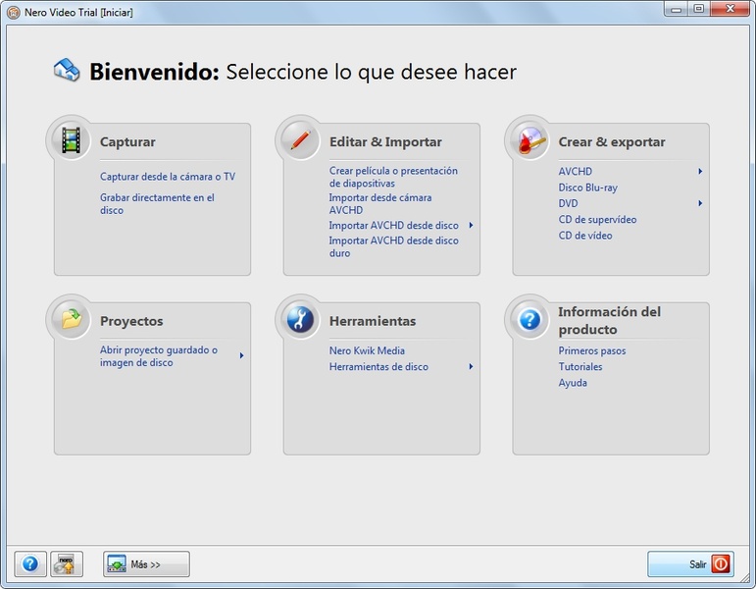
Task: Open Herramientas de disco
Action: point(378,367)
